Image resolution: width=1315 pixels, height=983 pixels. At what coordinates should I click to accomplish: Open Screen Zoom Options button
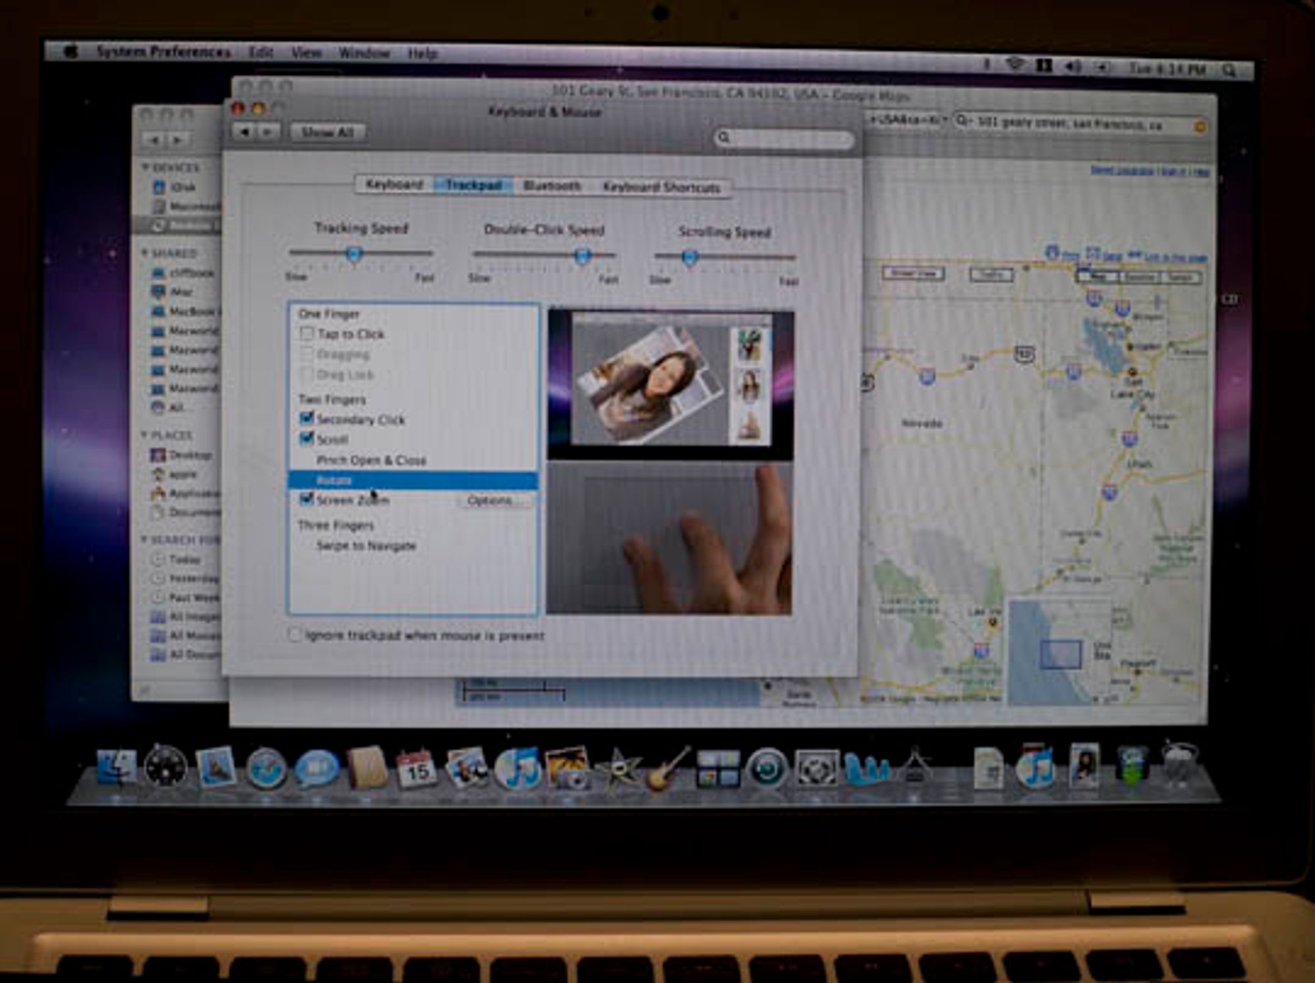point(493,501)
